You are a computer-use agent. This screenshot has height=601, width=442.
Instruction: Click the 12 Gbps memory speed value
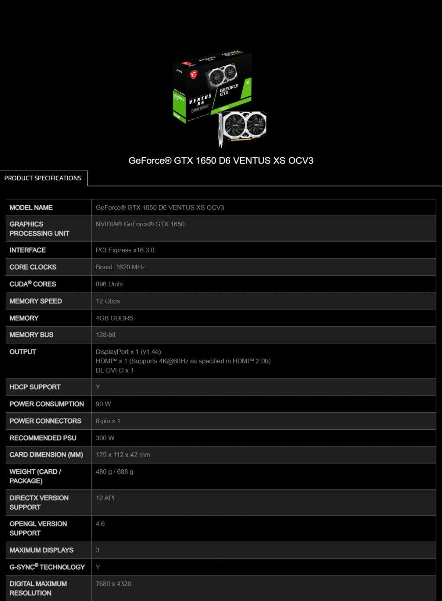(x=108, y=301)
